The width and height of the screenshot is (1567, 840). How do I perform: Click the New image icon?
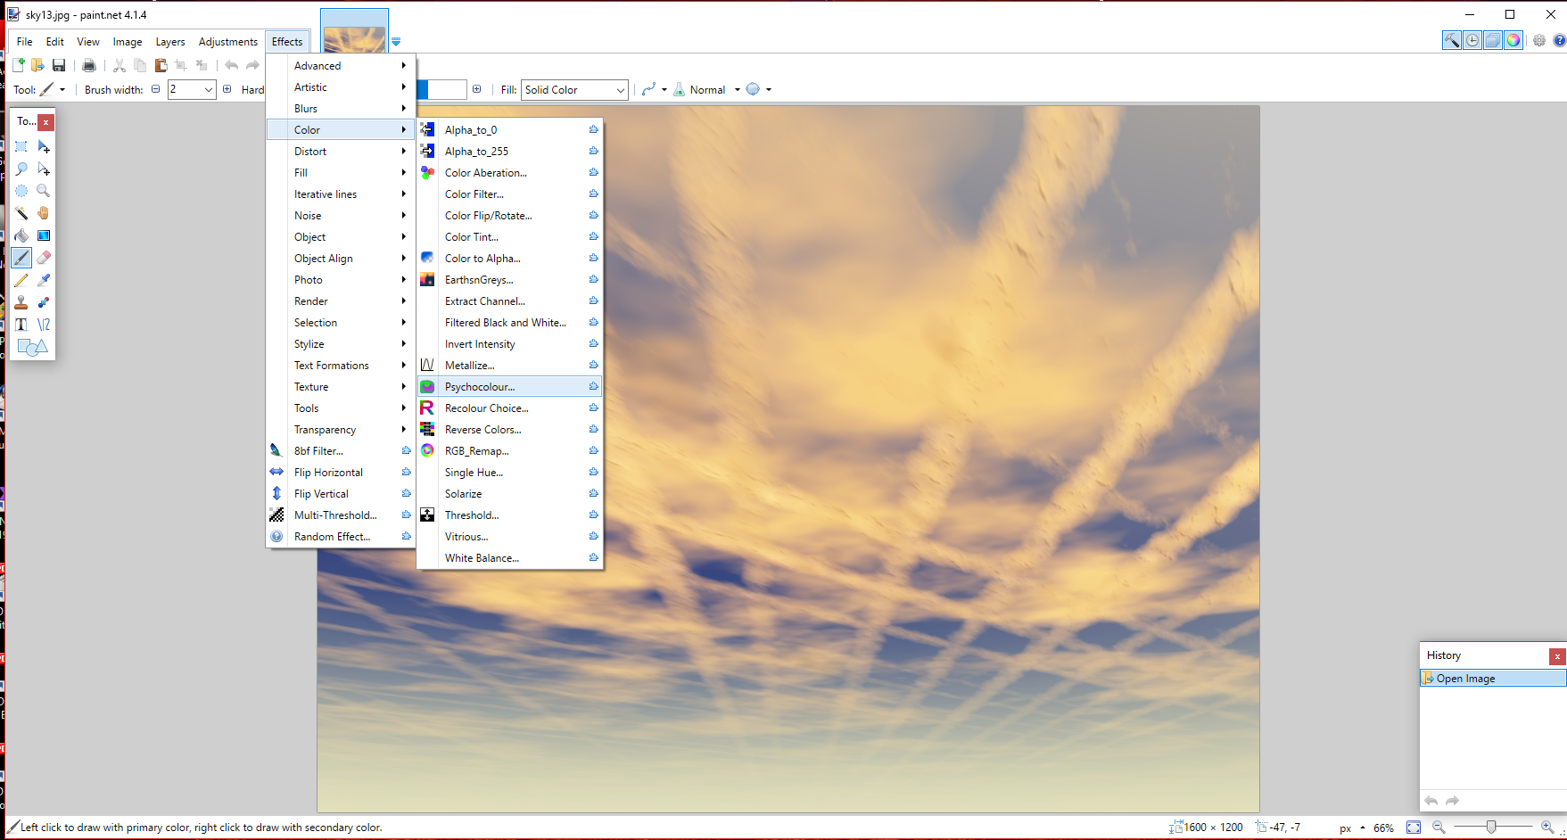pos(18,65)
